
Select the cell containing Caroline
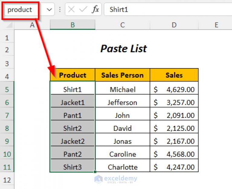click(x=123, y=154)
